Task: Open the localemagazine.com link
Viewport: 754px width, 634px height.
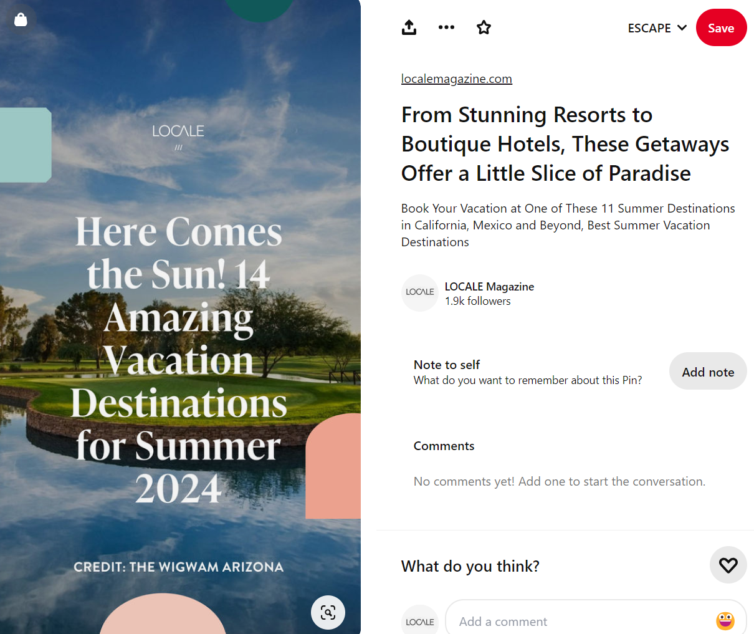Action: [456, 79]
